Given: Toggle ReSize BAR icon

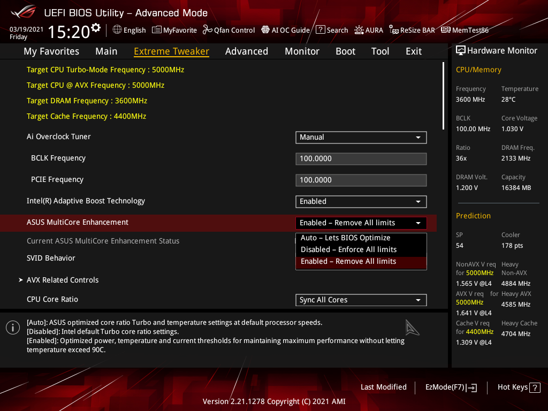Looking at the screenshot, I should point(394,30).
